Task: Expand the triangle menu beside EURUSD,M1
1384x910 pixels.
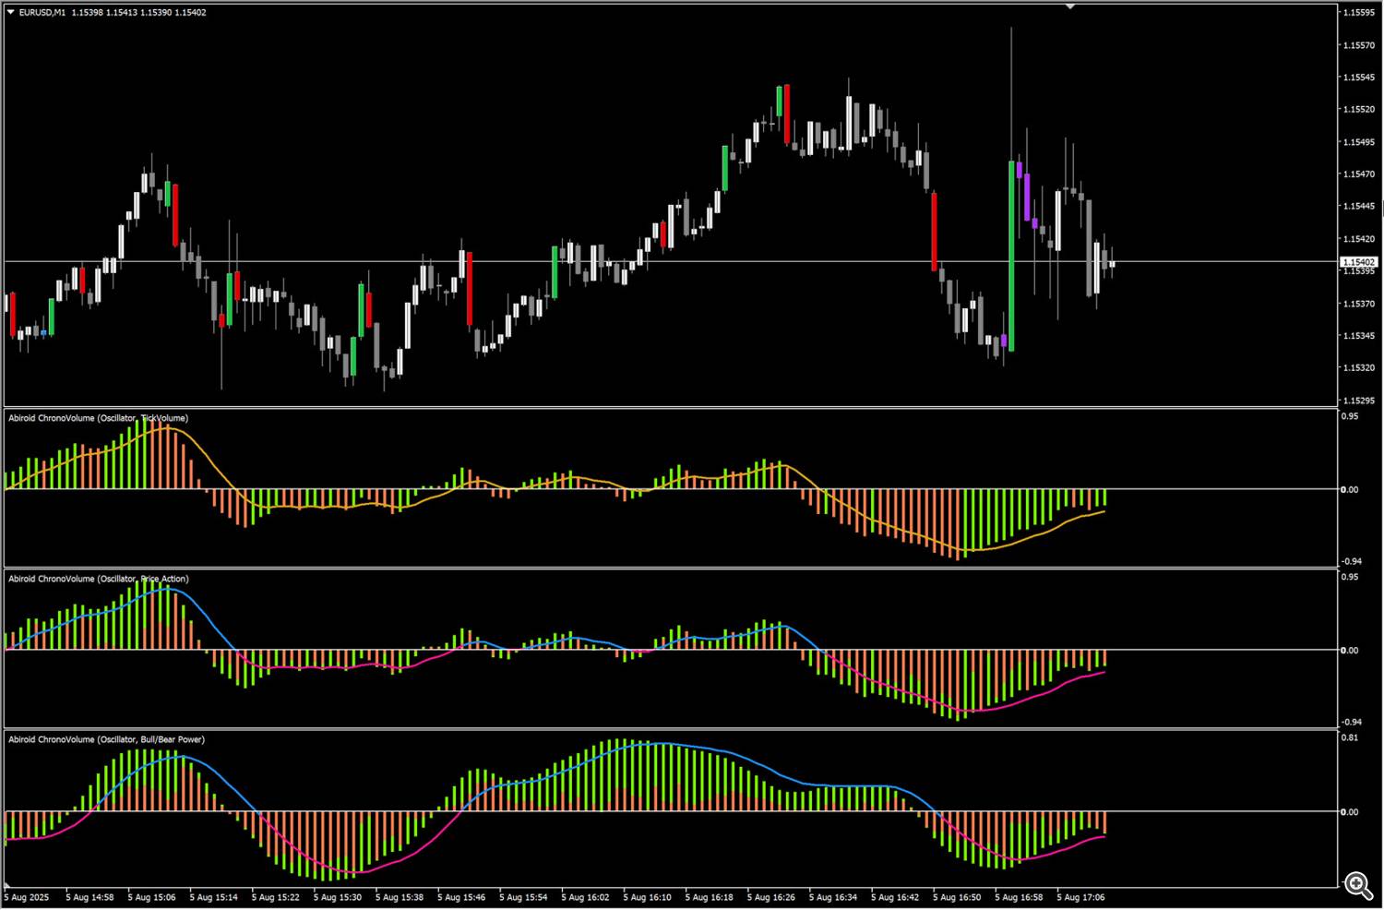Action: pyautogui.click(x=10, y=13)
